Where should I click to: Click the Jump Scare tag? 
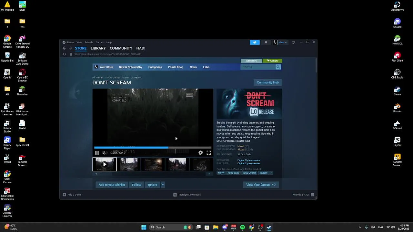[233, 173]
